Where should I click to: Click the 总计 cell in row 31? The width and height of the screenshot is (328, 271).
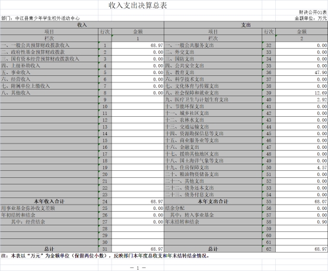tap(49, 249)
